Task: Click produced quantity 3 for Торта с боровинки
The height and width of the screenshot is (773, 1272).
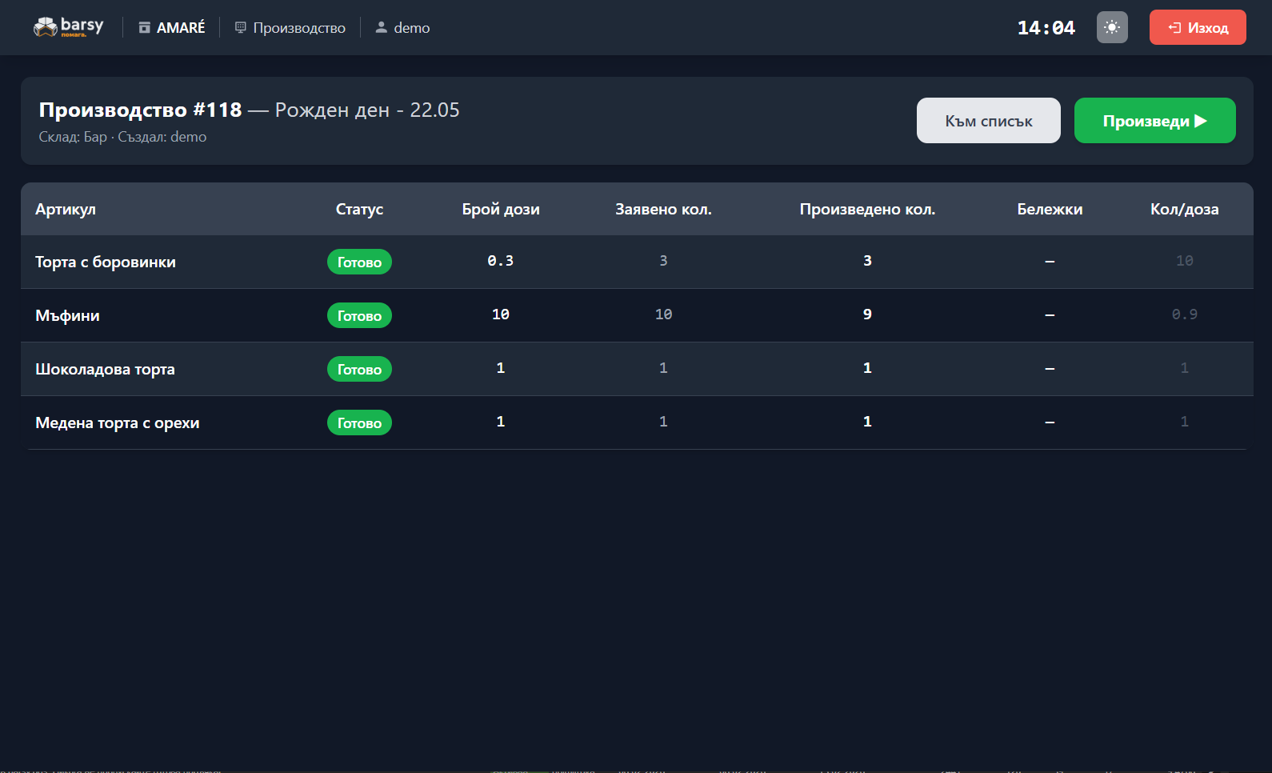Action: tap(867, 261)
